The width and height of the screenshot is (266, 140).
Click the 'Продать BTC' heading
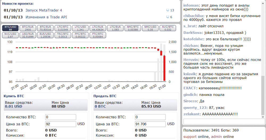point(105,96)
